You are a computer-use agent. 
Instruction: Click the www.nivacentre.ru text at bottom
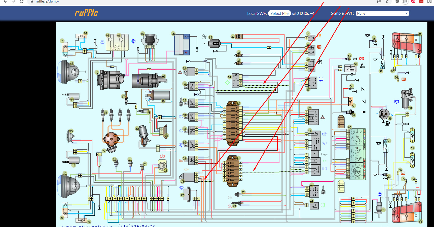click(x=89, y=226)
